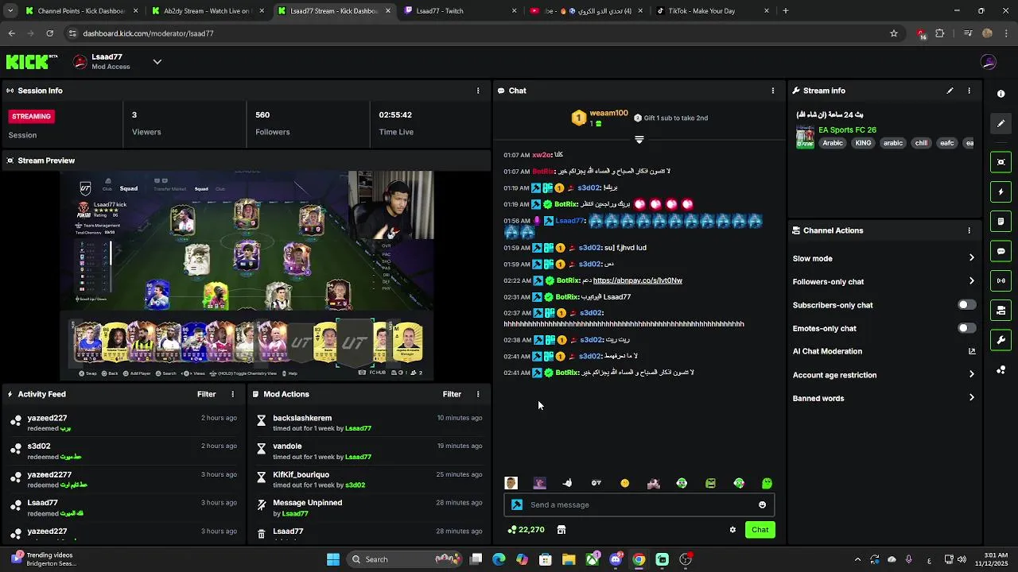Click the green Chat send button

pos(760,530)
